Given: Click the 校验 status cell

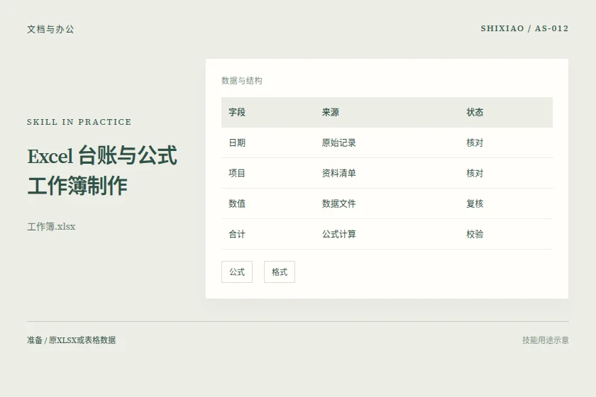Looking at the screenshot, I should coord(475,234).
